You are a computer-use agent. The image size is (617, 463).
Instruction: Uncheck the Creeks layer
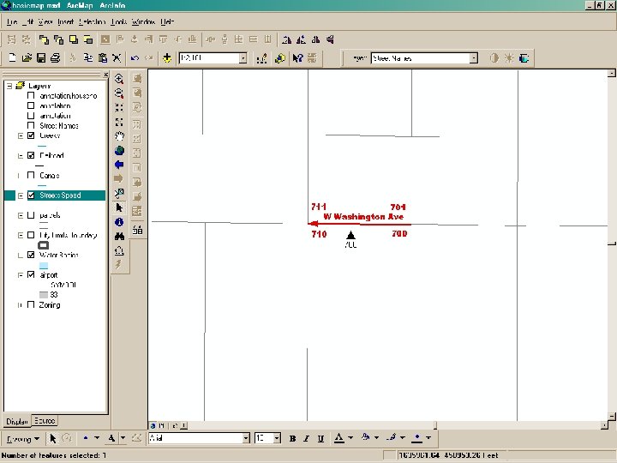[31, 135]
